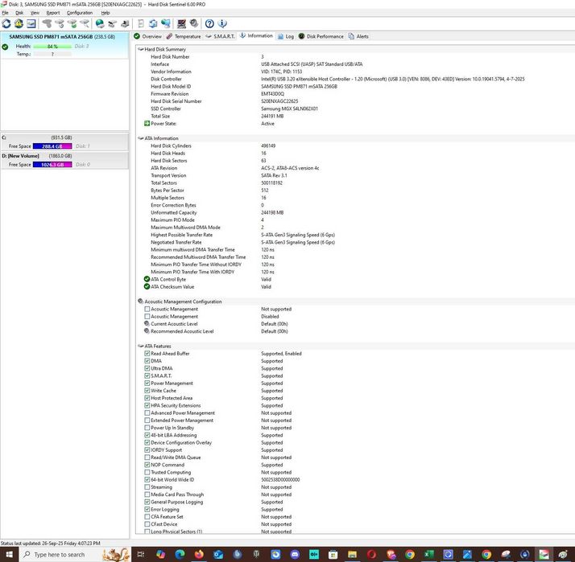Click the C: free space bar 288.4 GB

(52, 146)
